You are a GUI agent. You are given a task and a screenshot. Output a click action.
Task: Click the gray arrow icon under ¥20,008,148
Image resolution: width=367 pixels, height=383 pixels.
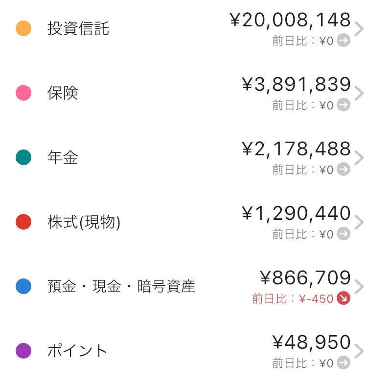point(344,41)
